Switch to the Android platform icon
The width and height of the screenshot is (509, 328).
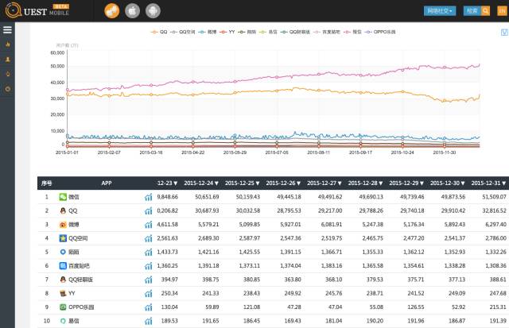point(153,10)
